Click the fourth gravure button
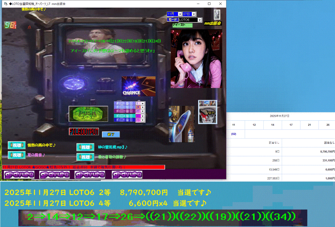The width and height of the screenshot is (335, 227). tap(127, 175)
